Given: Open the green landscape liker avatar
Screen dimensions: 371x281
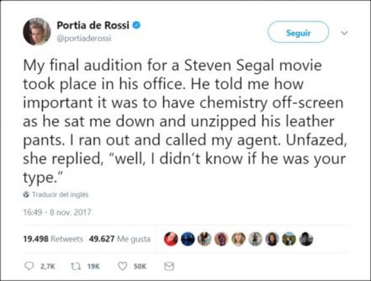Looking at the screenshot, I should tap(289, 239).
